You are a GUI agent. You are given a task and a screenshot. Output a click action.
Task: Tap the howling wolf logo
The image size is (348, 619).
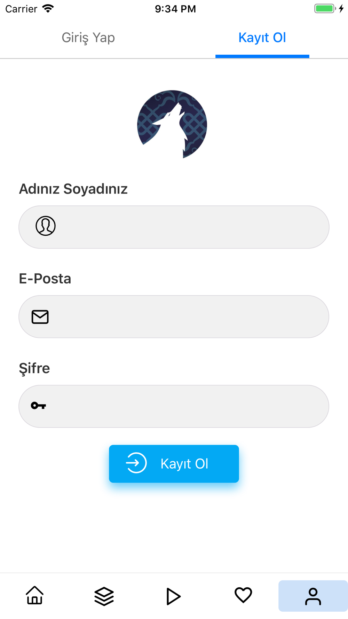(172, 124)
